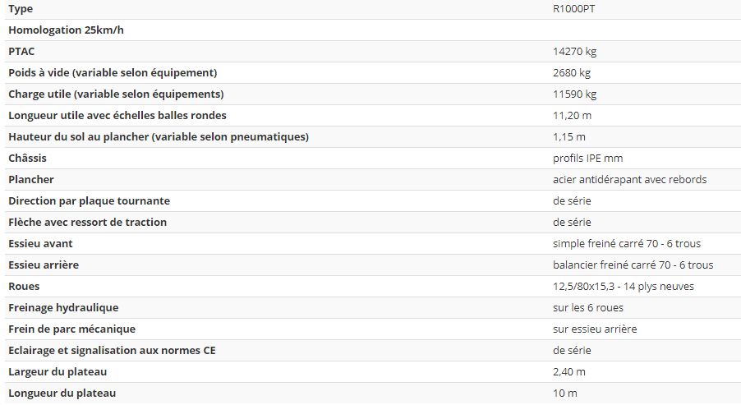Select the Charge utile value 11590 kg
The height and width of the screenshot is (405, 741).
coord(574,94)
